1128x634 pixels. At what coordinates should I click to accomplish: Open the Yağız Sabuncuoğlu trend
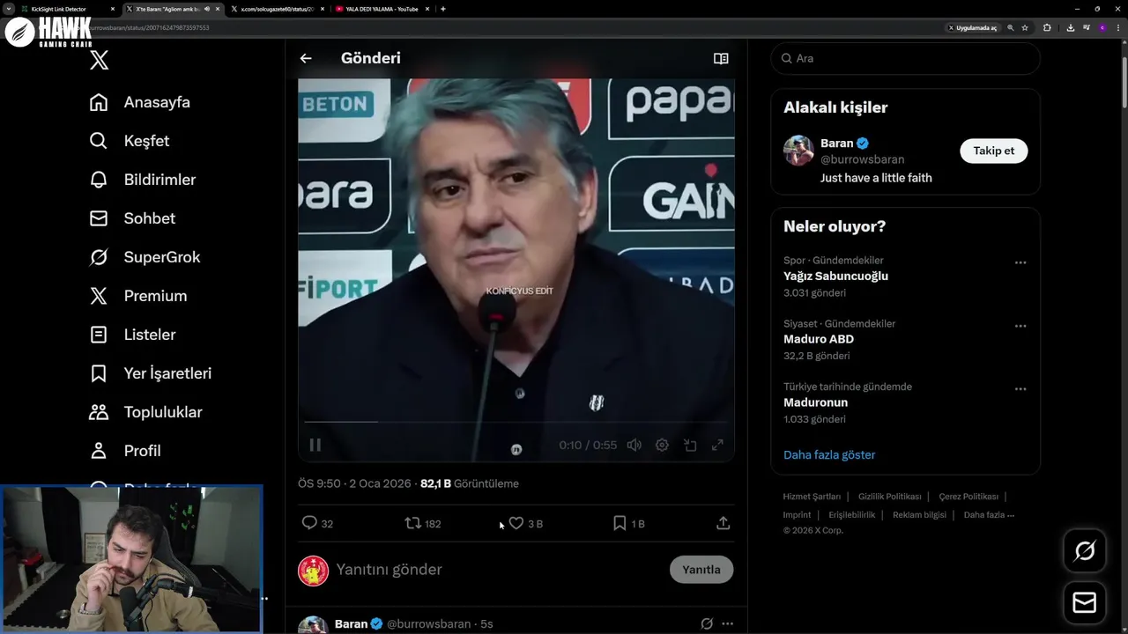(x=835, y=276)
